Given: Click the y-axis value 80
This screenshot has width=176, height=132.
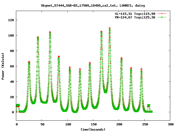Looking at the screenshot, I should pyautogui.click(x=12, y=51).
